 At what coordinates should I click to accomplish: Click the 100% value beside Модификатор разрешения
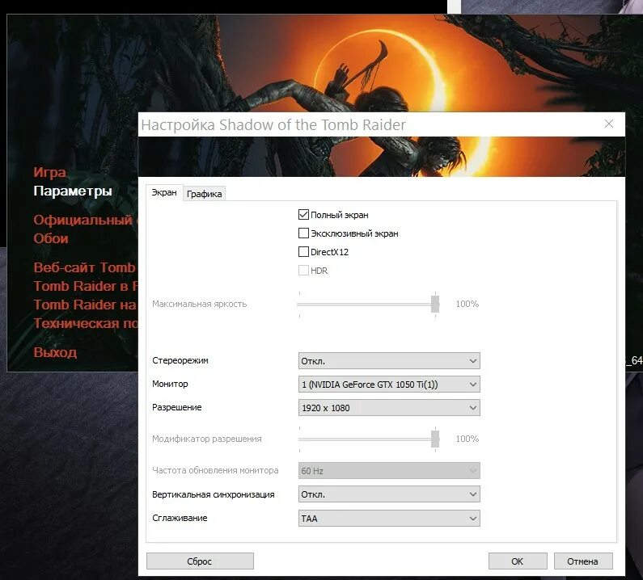(467, 439)
